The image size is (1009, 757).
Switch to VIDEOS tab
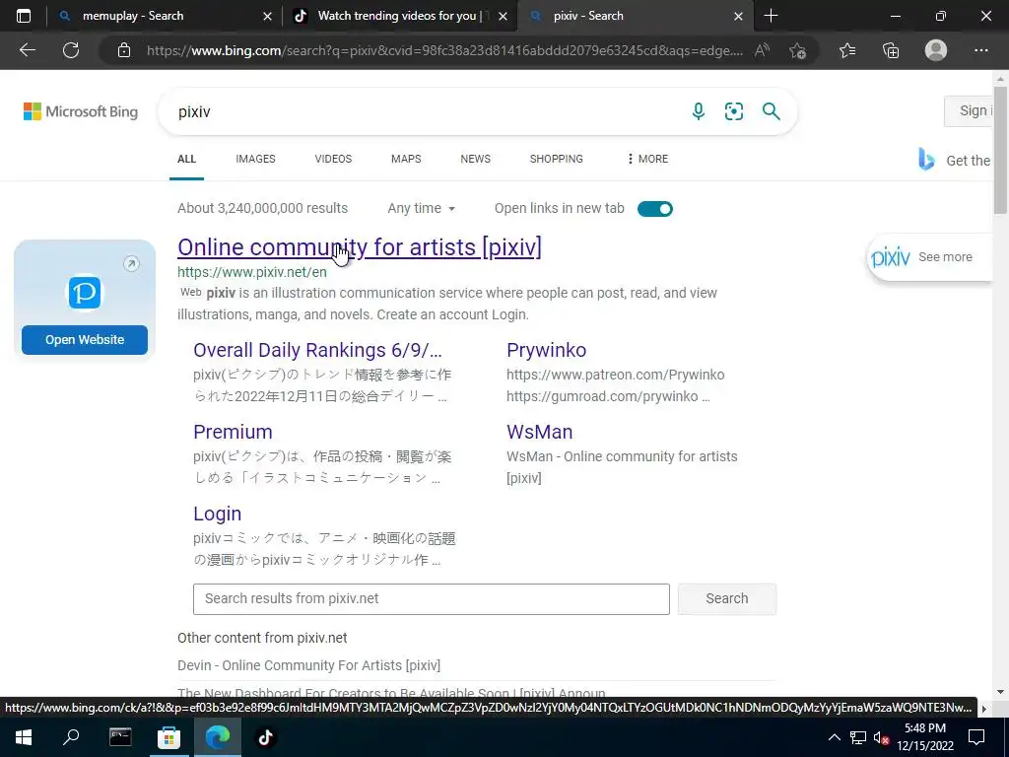tap(333, 159)
